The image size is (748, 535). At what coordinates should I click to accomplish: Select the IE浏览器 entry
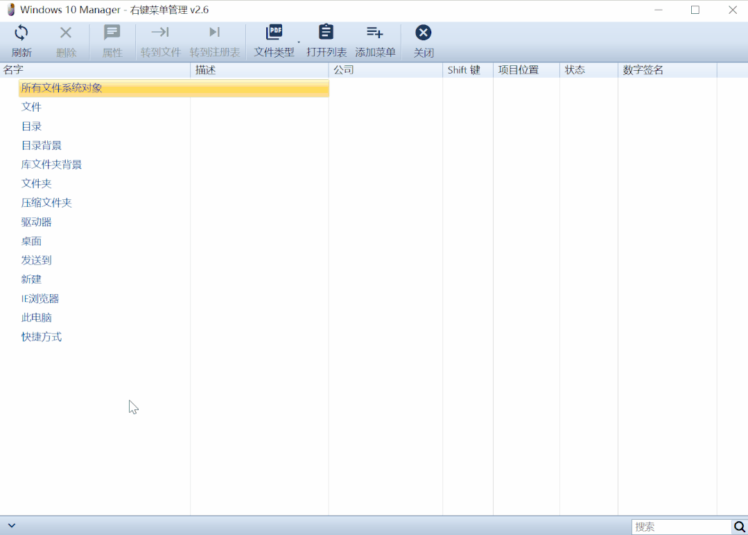click(x=40, y=299)
